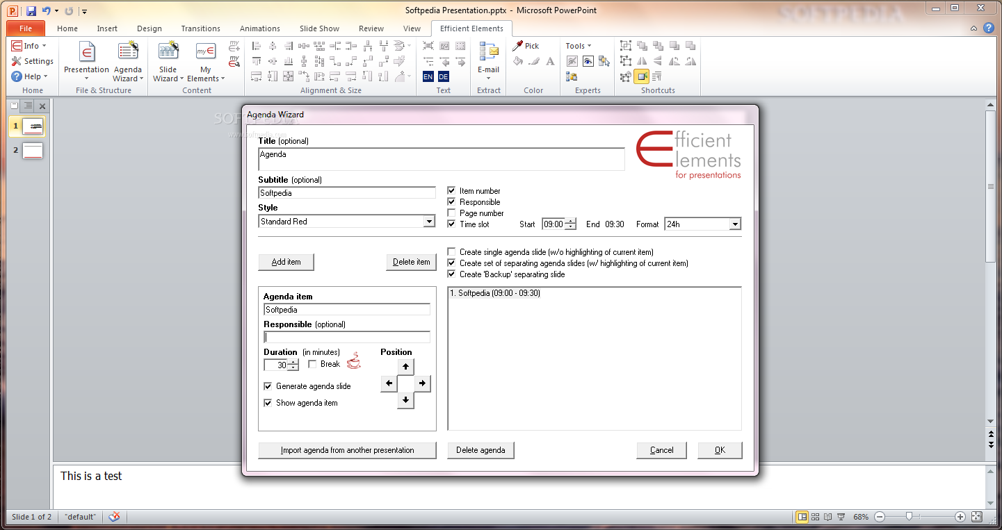
Task: Expand the Info menu in Home group
Action: pyautogui.click(x=29, y=46)
